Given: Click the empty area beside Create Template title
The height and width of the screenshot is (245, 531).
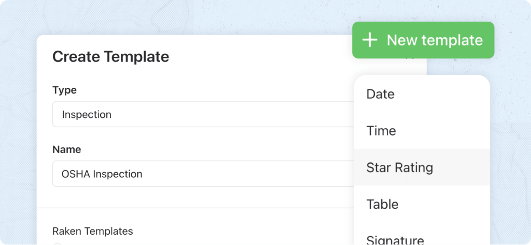Looking at the screenshot, I should 259,56.
